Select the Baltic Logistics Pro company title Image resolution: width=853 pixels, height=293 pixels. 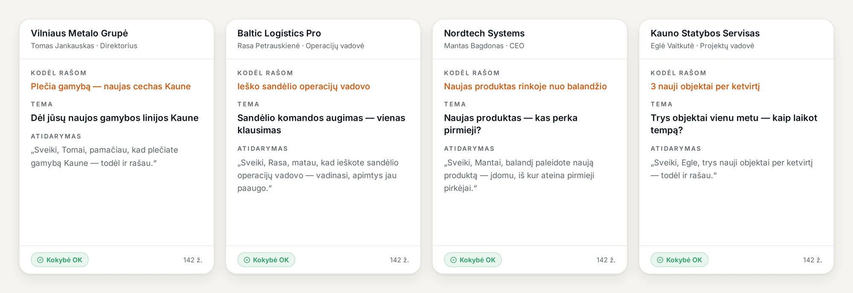click(x=279, y=33)
